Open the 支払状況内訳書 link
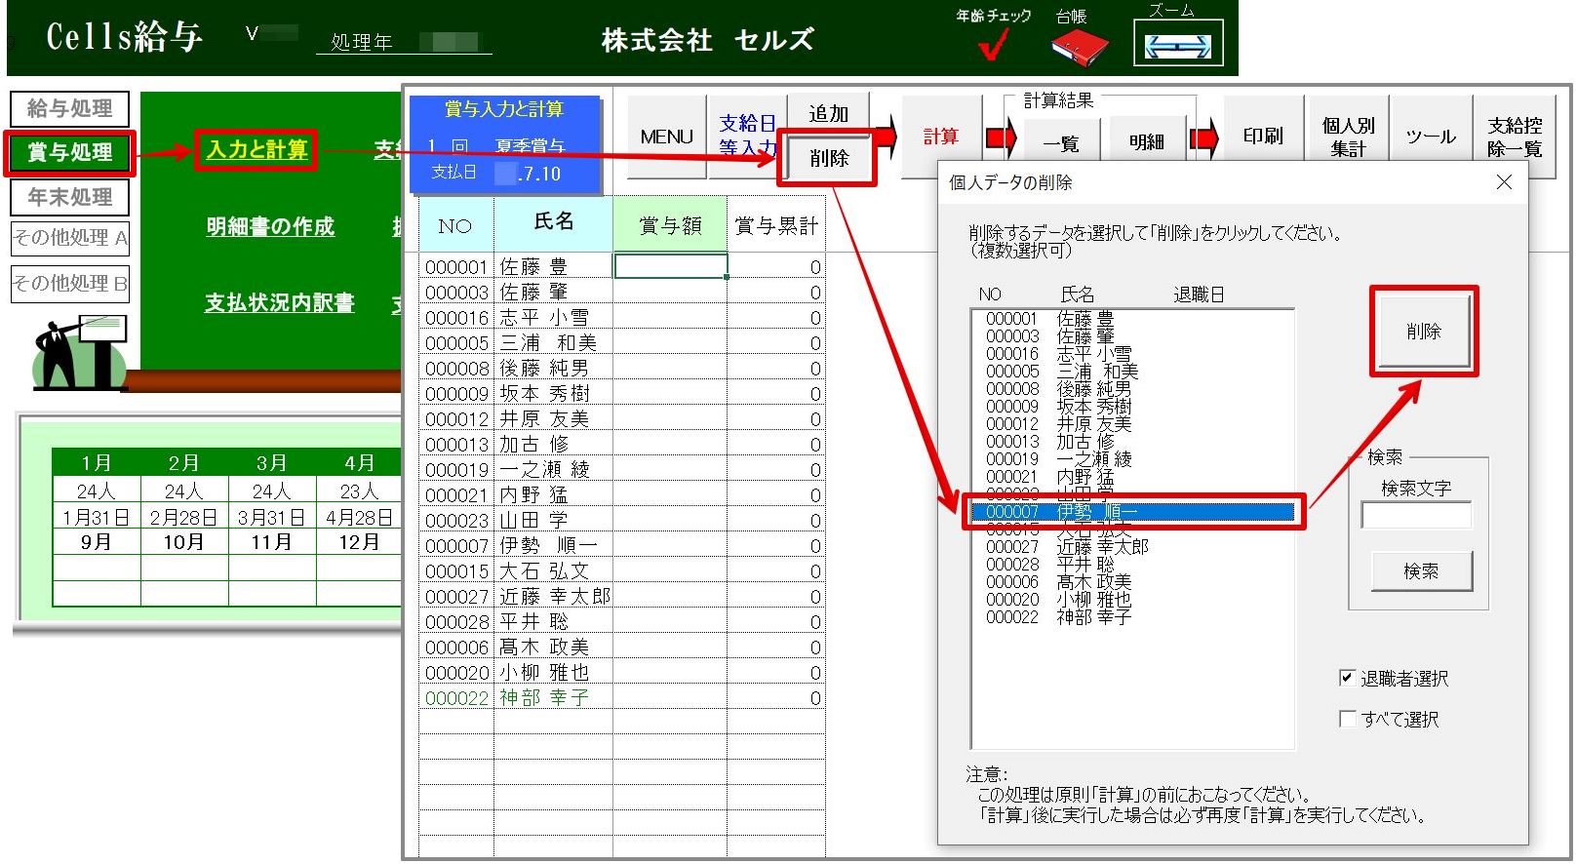Image resolution: width=1577 pixels, height=864 pixels. click(x=279, y=302)
